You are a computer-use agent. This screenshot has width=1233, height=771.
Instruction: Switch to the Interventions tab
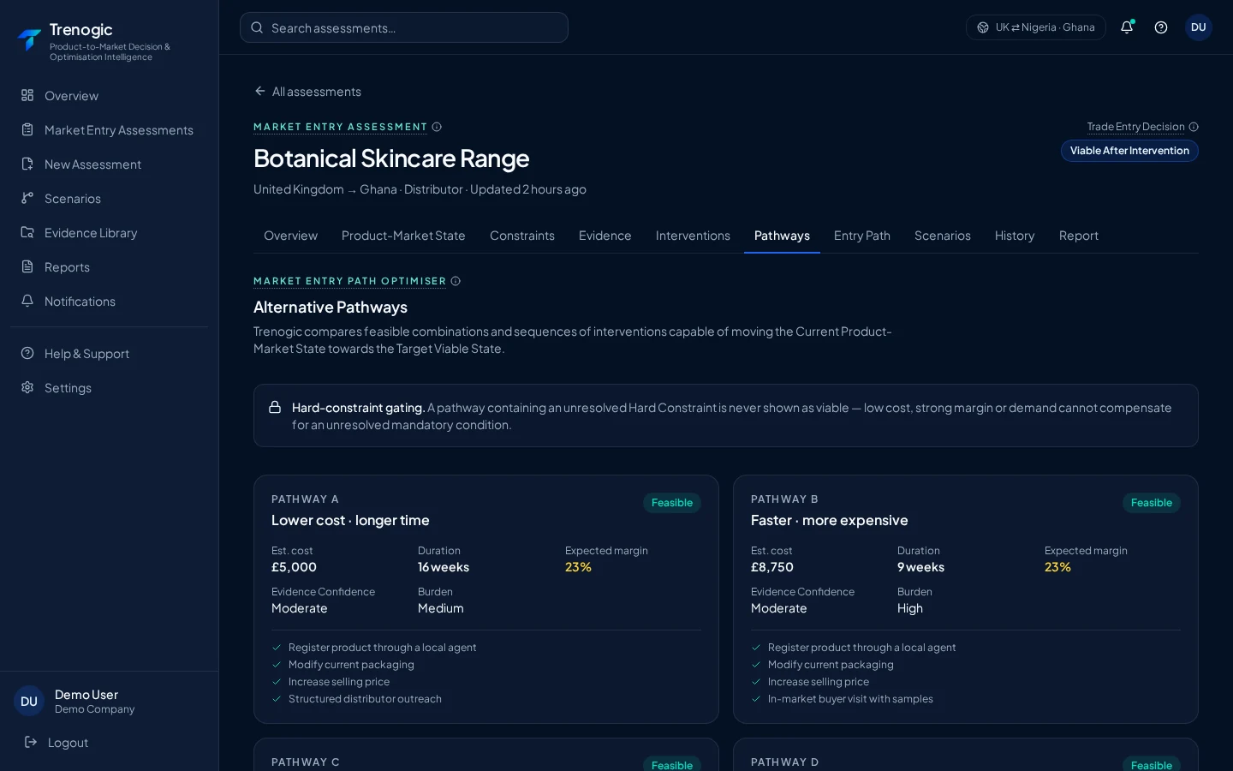click(x=693, y=236)
